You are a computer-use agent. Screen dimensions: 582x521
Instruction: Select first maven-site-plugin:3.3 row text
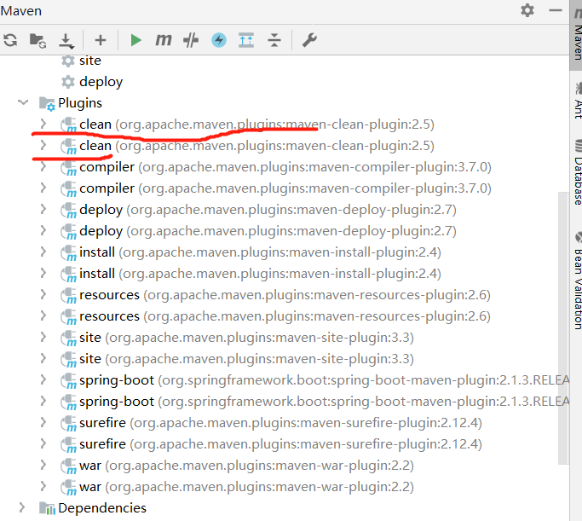pos(246,338)
